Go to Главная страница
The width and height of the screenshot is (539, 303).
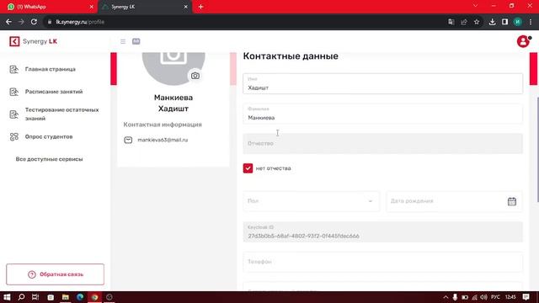(51, 69)
